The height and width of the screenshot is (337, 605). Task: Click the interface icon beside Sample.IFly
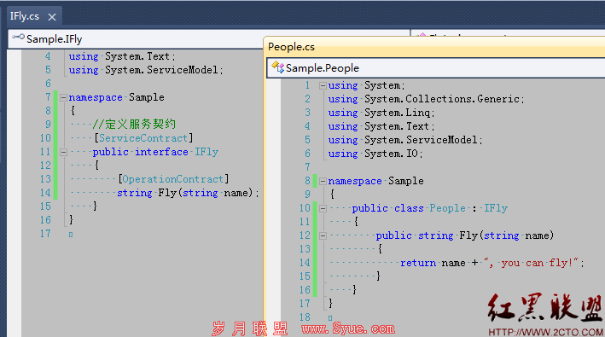(18, 37)
